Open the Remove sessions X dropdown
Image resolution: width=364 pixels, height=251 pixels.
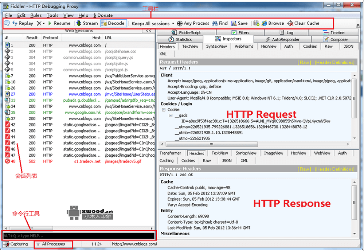[40, 23]
